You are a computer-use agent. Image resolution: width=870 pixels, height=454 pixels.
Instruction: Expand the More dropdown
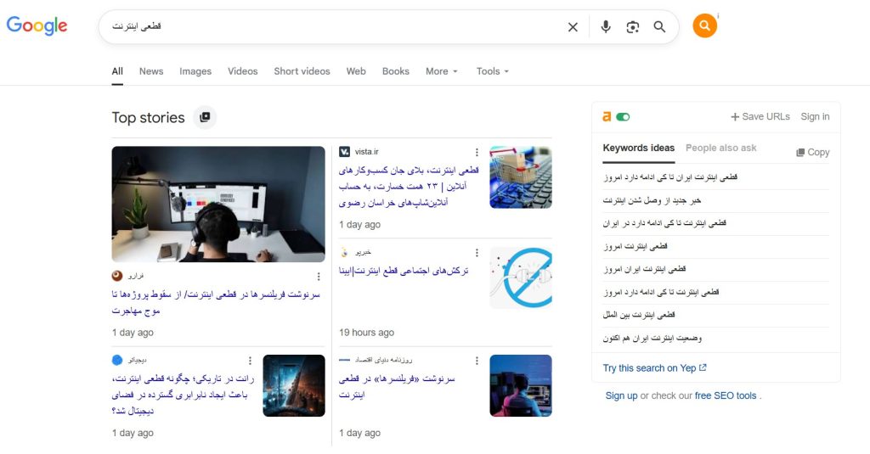pyautogui.click(x=442, y=71)
